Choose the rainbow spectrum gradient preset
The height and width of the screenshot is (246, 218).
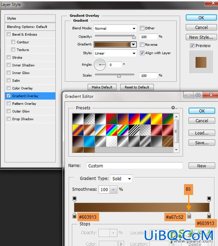click(112, 130)
